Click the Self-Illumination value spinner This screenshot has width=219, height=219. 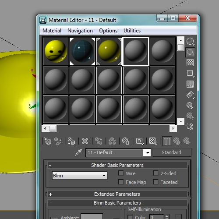pos(167,217)
